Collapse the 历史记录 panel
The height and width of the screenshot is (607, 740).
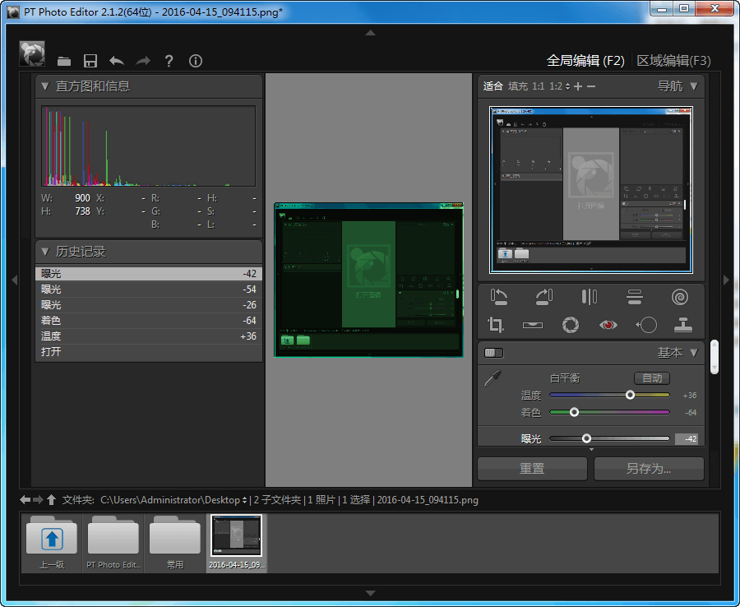45,252
